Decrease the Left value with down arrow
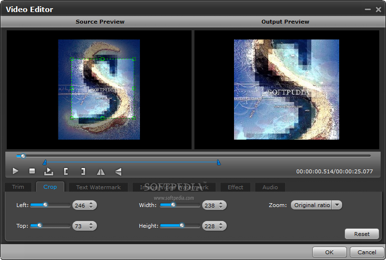The height and width of the screenshot is (260, 386). (x=91, y=208)
